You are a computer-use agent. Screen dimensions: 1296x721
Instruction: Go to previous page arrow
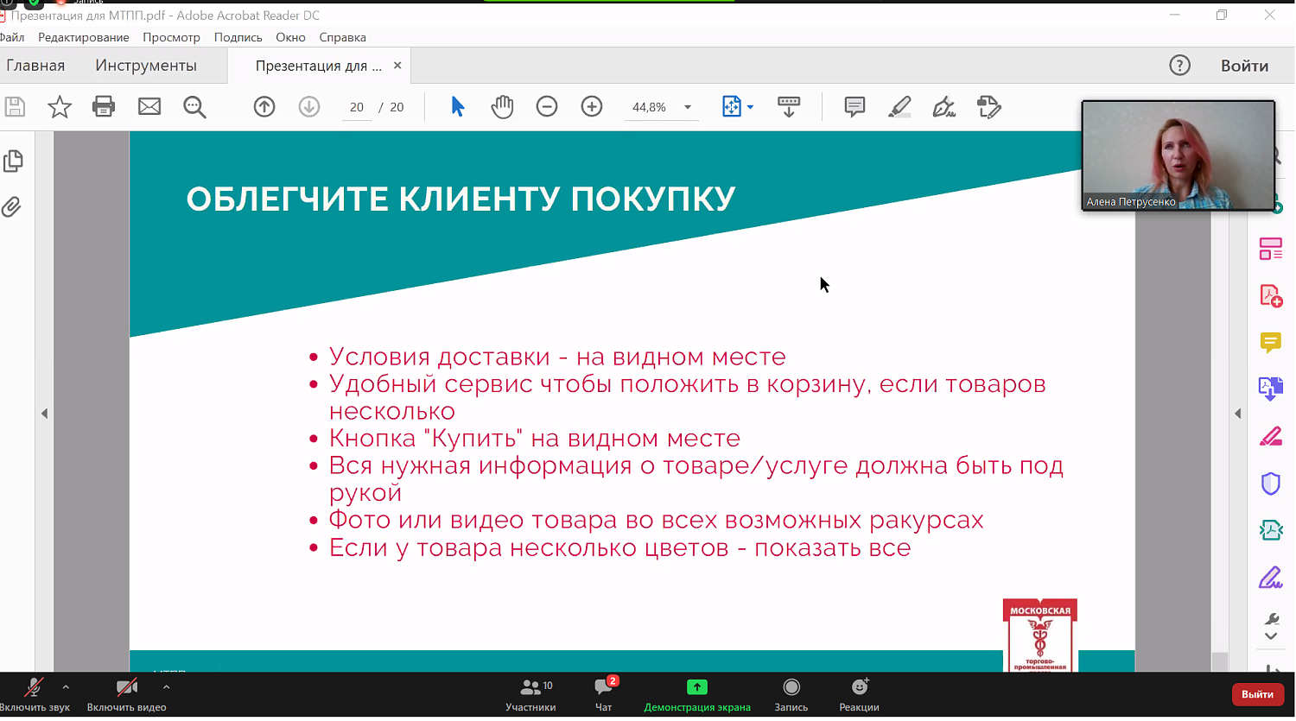[x=264, y=107]
